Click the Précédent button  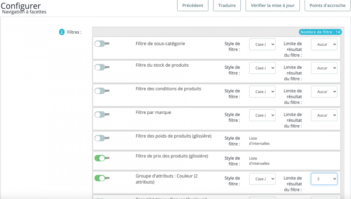pyautogui.click(x=193, y=6)
